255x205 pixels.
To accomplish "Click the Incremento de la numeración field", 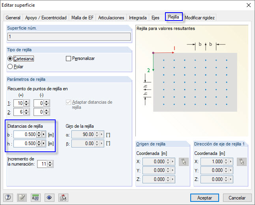I will 42,164.
